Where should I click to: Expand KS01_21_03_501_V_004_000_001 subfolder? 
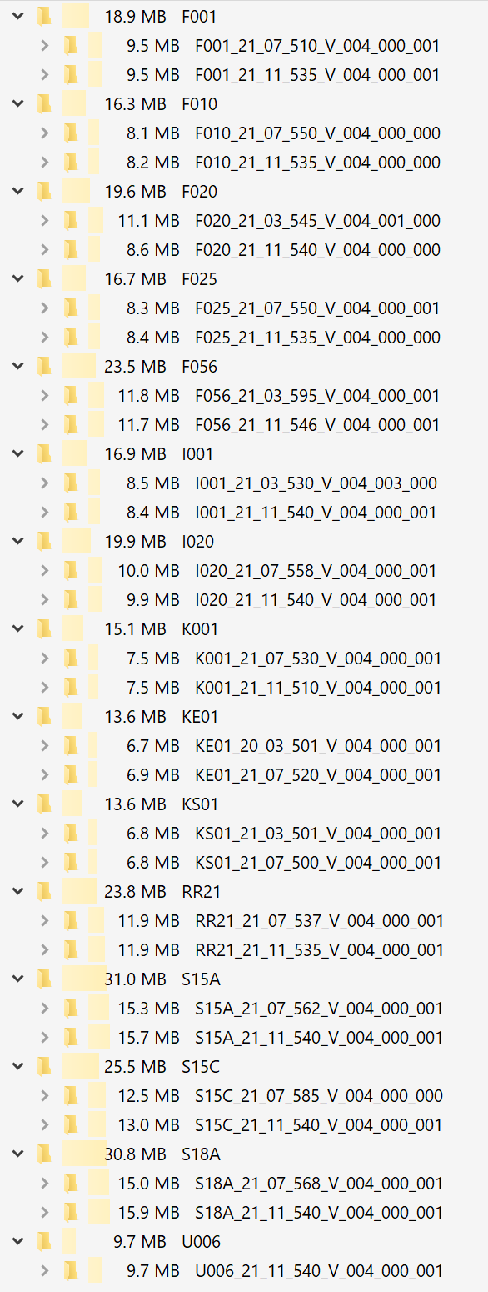(45, 834)
